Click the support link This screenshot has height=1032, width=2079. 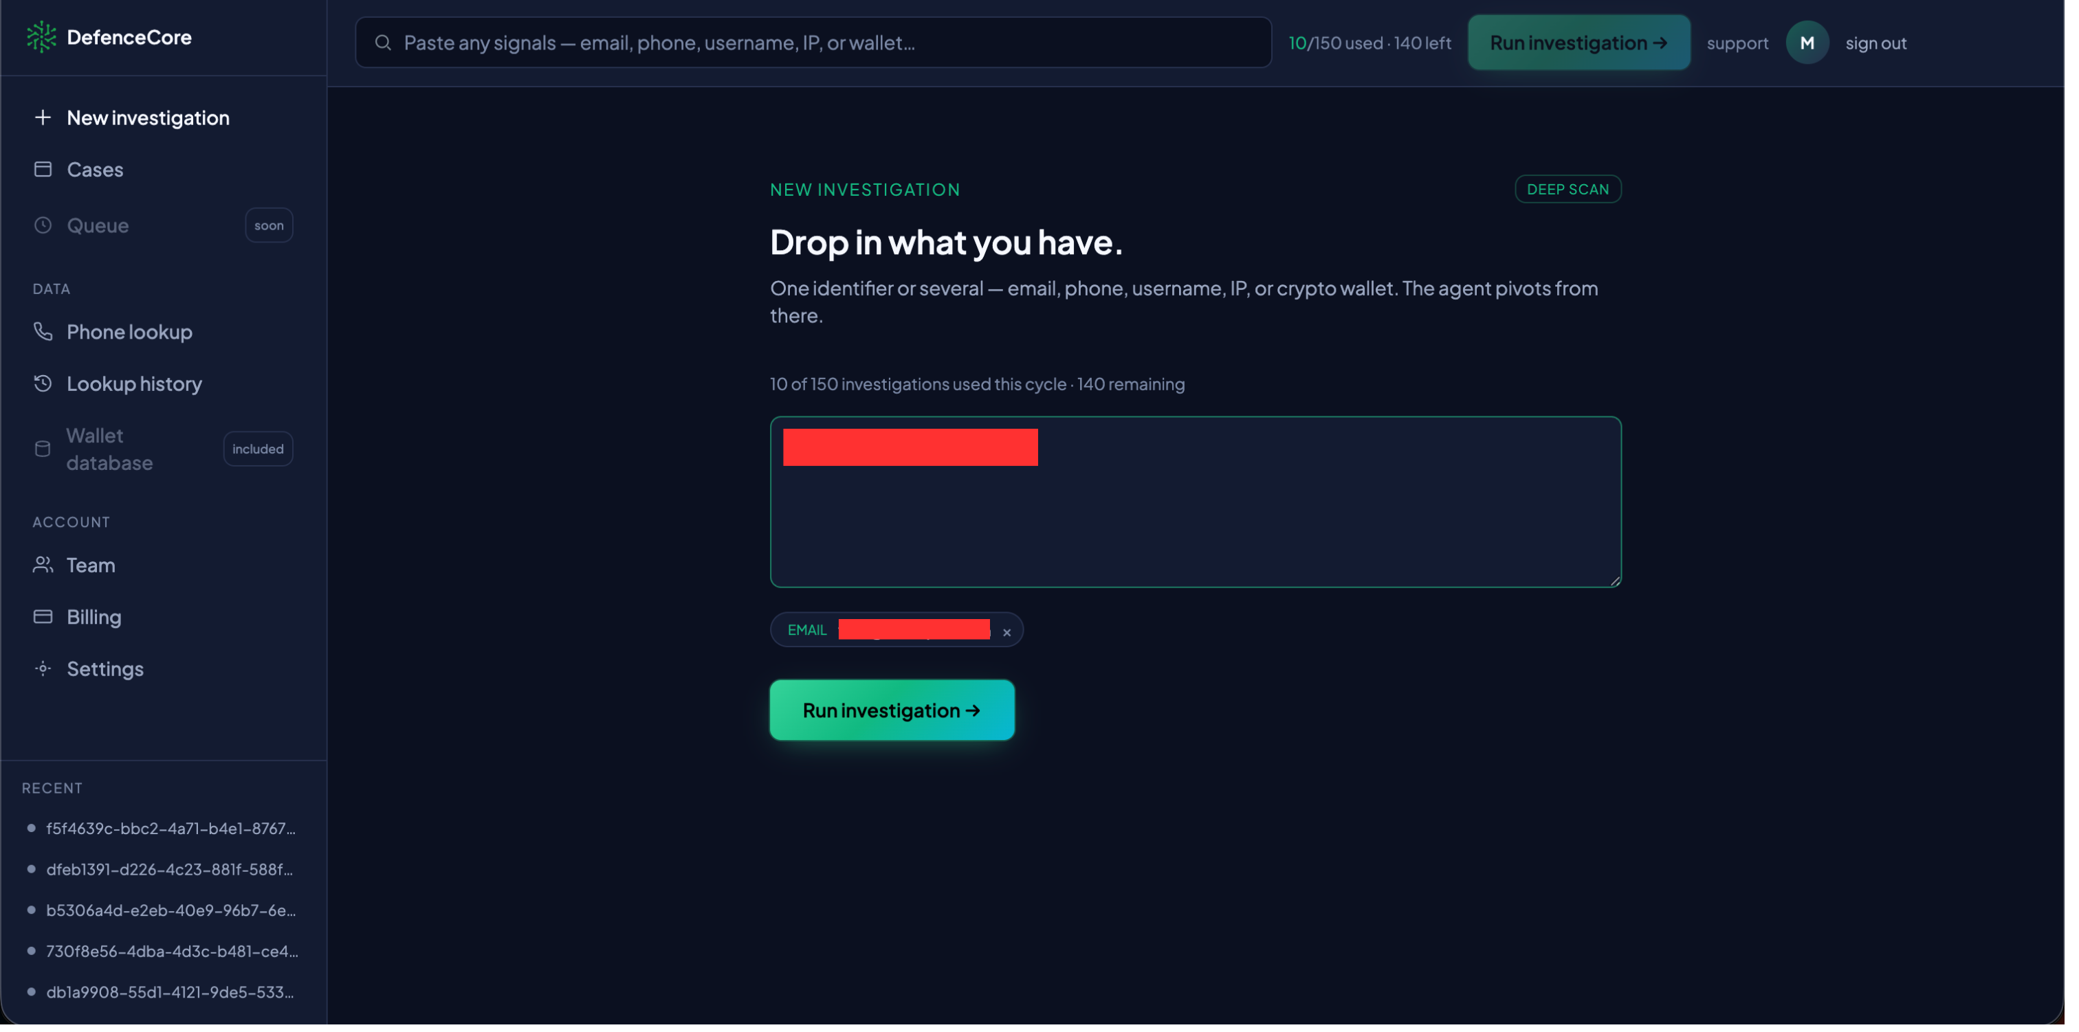click(1749, 43)
